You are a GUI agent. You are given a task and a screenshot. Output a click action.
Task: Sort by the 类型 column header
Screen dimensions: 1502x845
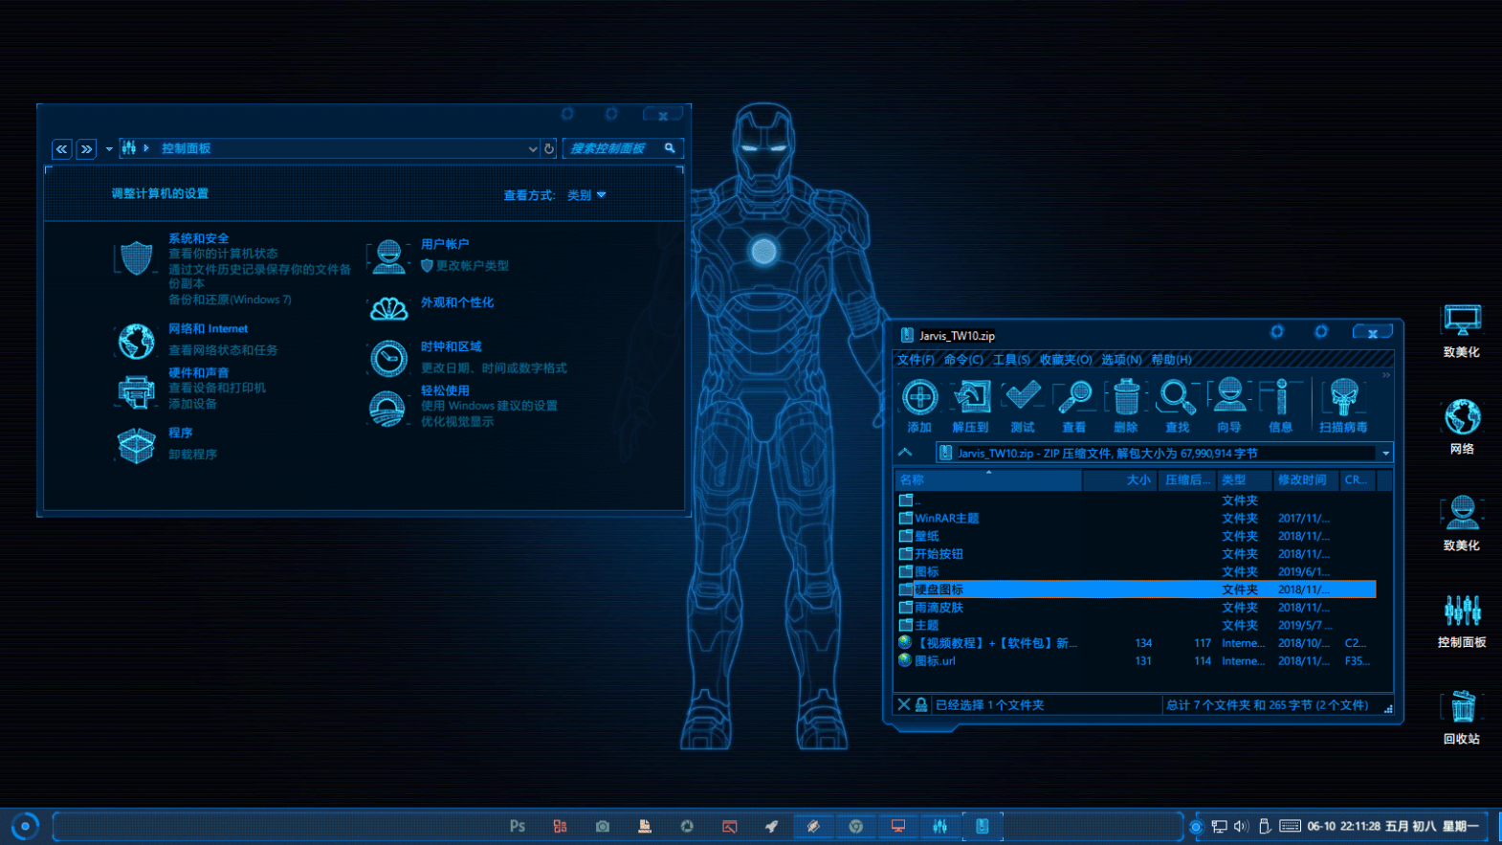(1244, 480)
